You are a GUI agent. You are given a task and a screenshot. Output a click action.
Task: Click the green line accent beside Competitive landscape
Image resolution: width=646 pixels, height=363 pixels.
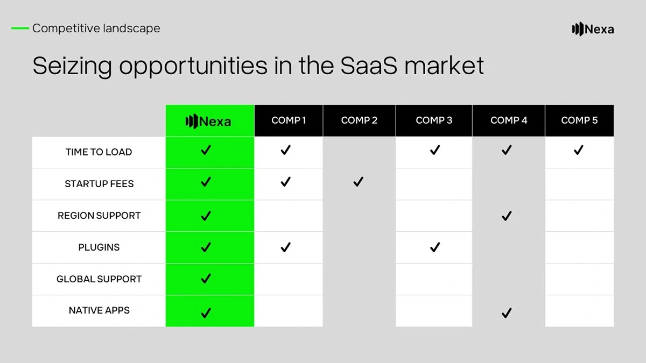click(20, 29)
